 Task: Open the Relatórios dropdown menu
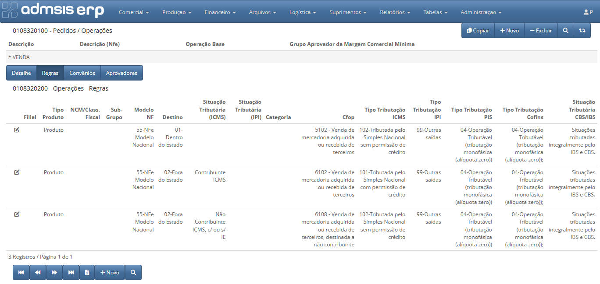[x=395, y=12]
